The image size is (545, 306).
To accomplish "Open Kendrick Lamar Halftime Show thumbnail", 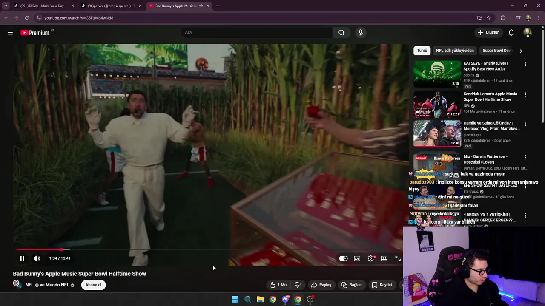I will point(437,105).
